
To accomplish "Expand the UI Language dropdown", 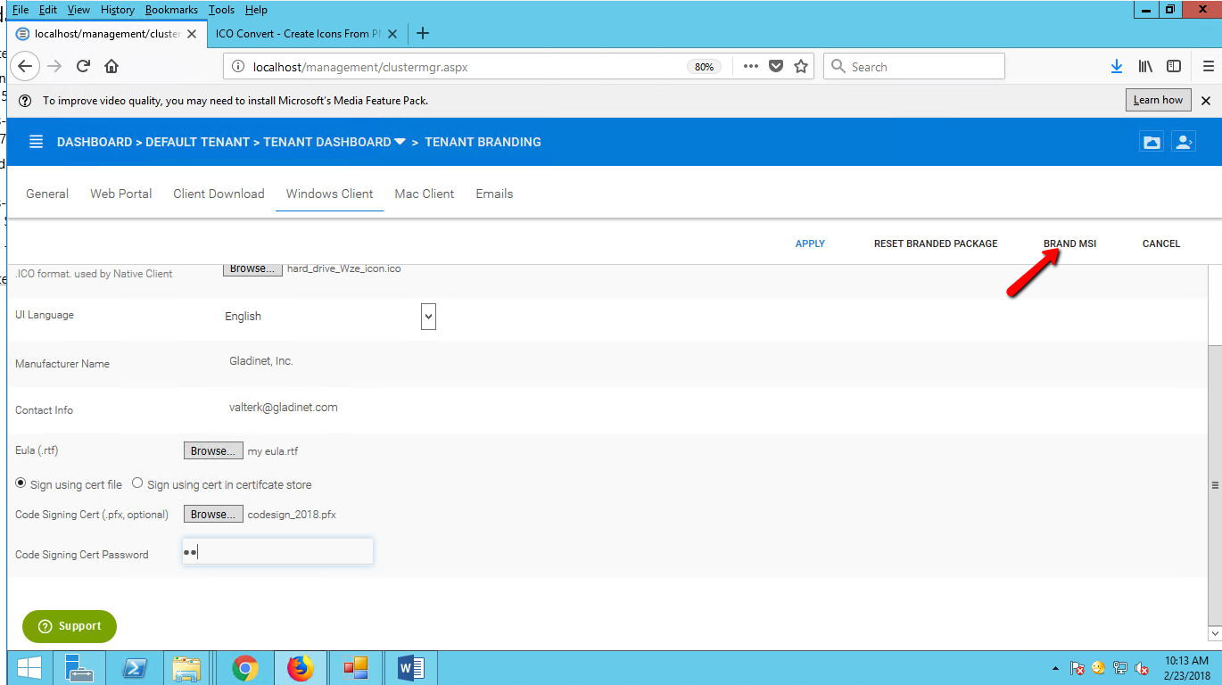I will click(x=428, y=316).
